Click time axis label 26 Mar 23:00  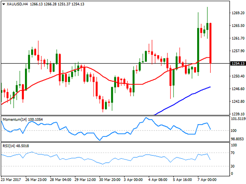(x=36, y=180)
